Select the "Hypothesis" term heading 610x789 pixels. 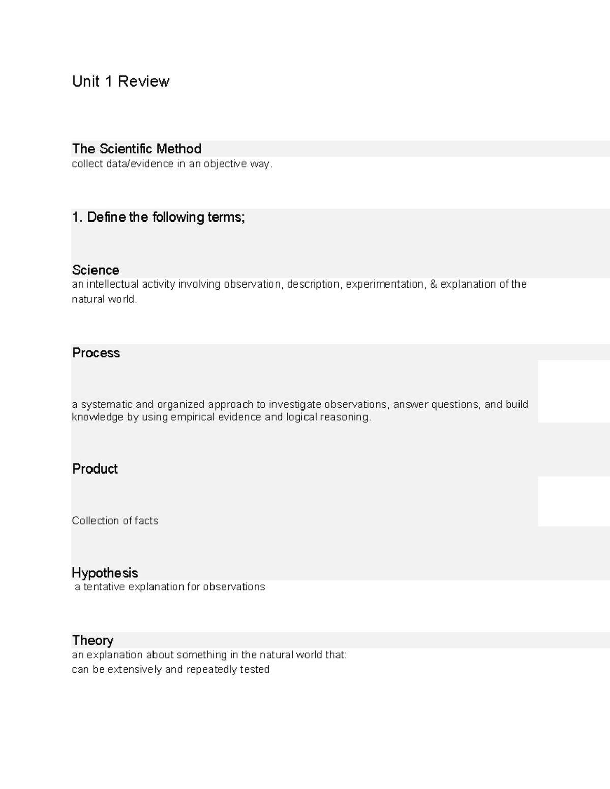point(105,573)
